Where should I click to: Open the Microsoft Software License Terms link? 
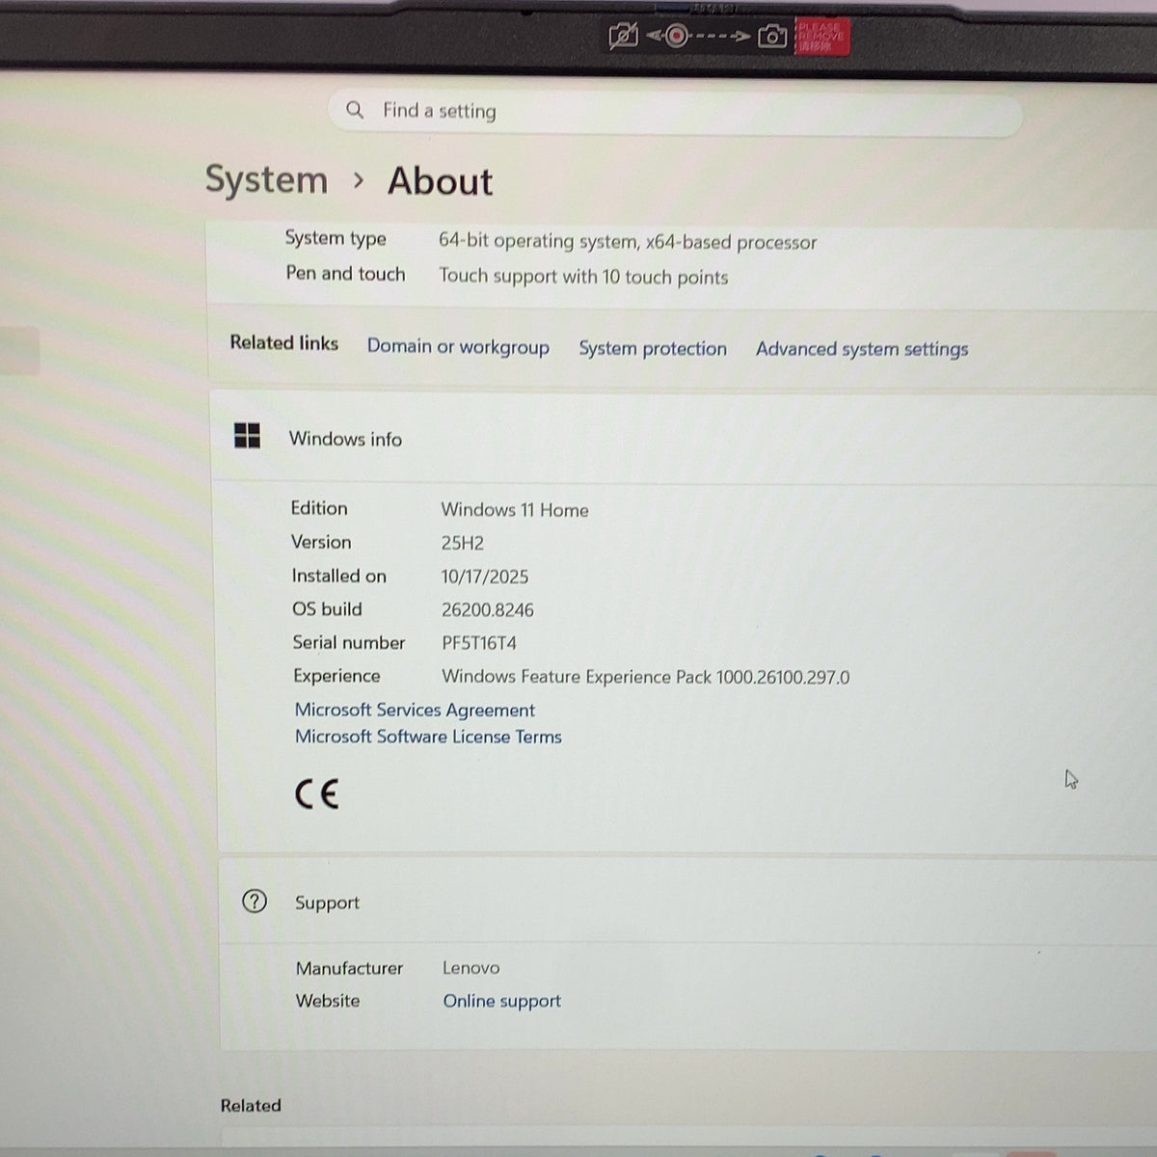coord(428,737)
